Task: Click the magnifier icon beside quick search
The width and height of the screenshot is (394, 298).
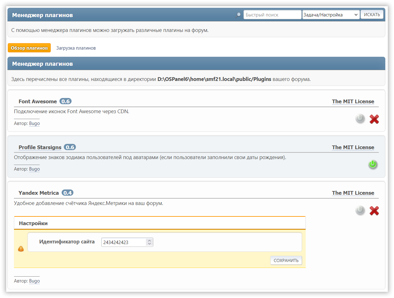Action: point(238,15)
